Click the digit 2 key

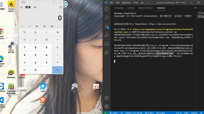coord(35,62)
